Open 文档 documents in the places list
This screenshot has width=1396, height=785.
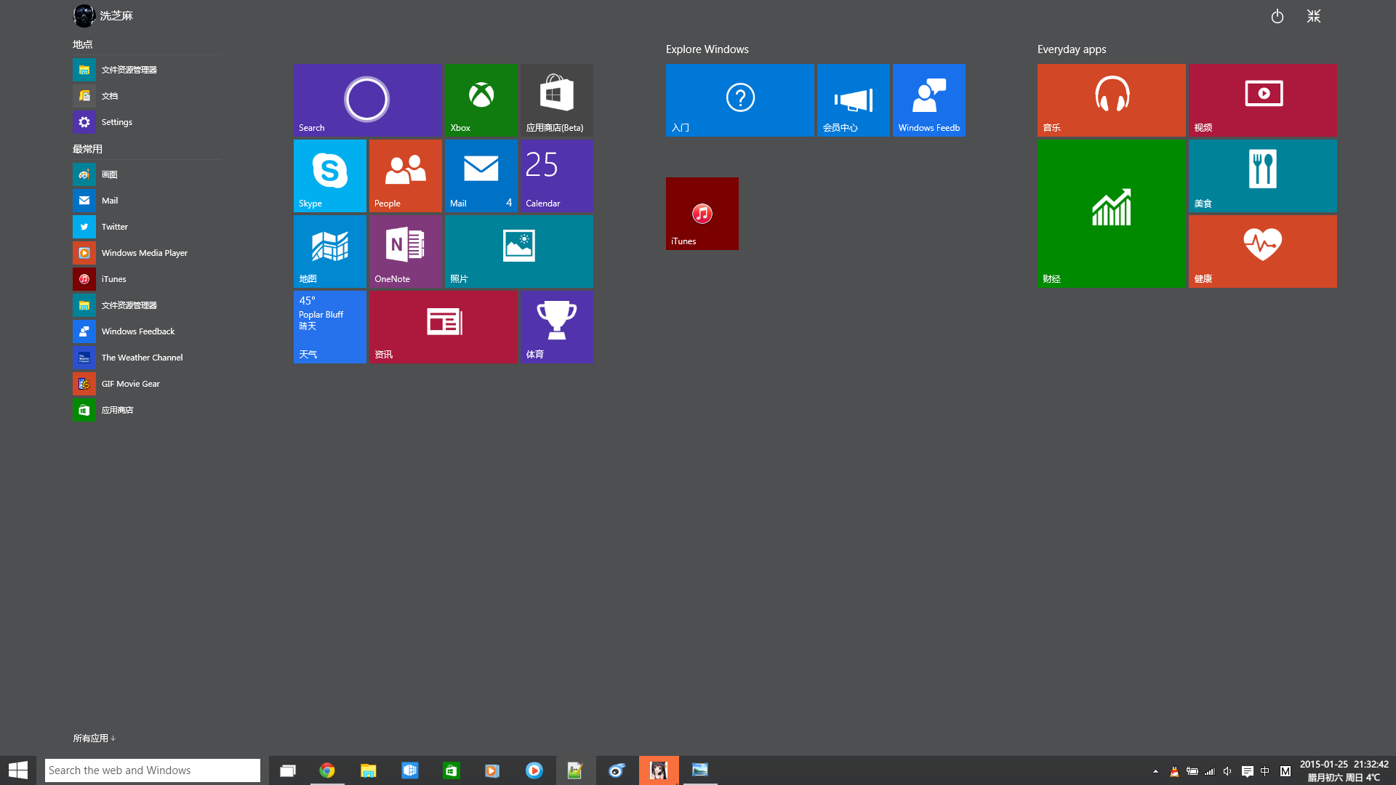coord(146,96)
